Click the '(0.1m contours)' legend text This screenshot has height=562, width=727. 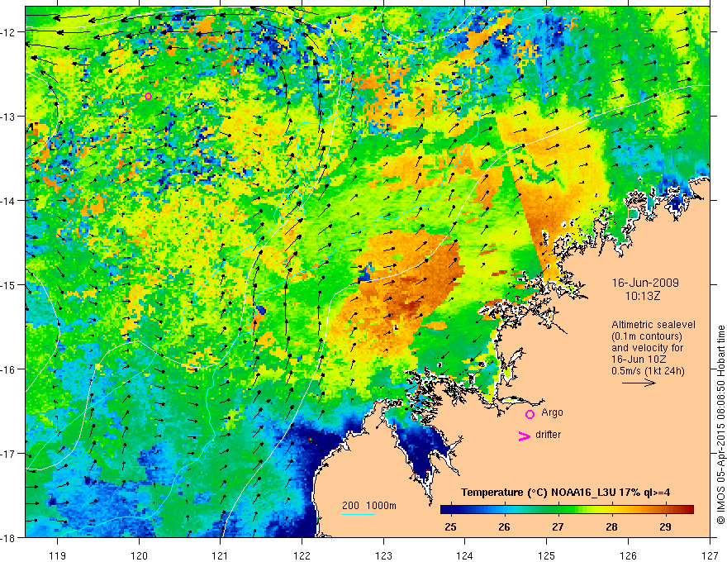[647, 336]
